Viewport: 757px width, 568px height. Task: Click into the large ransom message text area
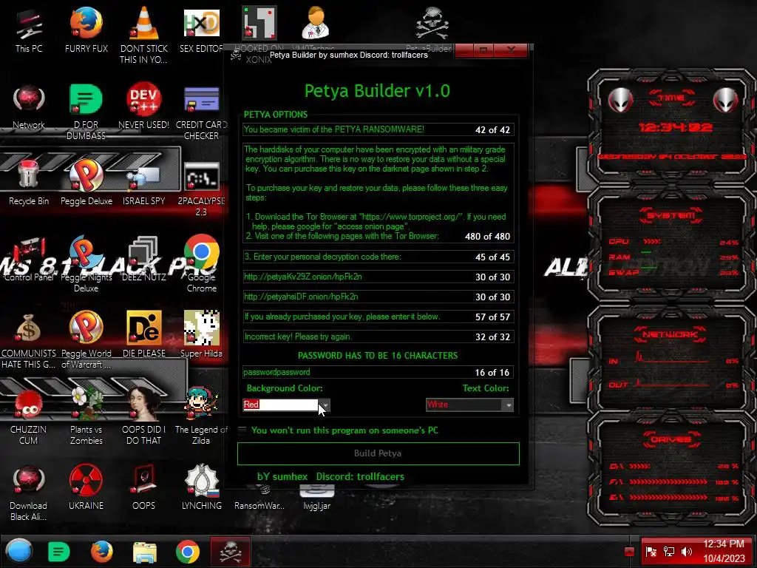378,192
